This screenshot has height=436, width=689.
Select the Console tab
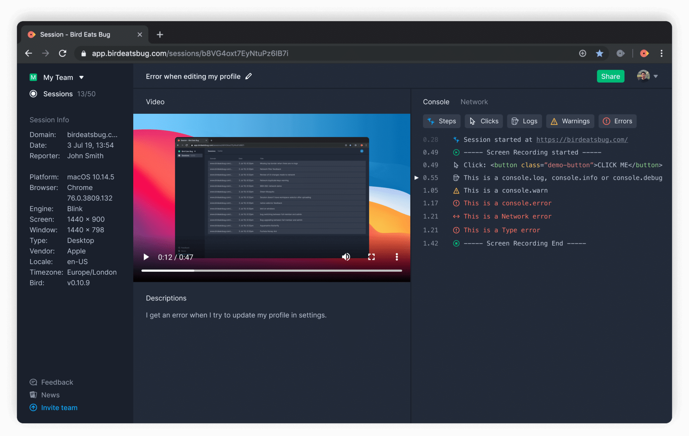click(x=436, y=102)
